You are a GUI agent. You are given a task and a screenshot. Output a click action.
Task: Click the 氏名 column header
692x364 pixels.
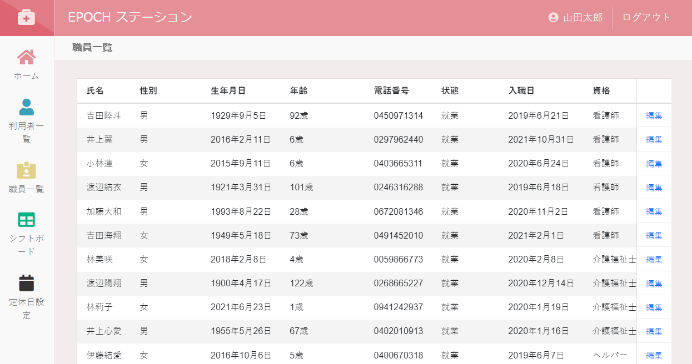(x=95, y=91)
